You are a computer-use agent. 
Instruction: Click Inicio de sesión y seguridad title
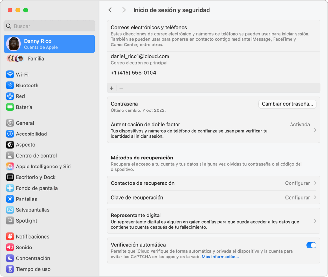pyautogui.click(x=172, y=10)
